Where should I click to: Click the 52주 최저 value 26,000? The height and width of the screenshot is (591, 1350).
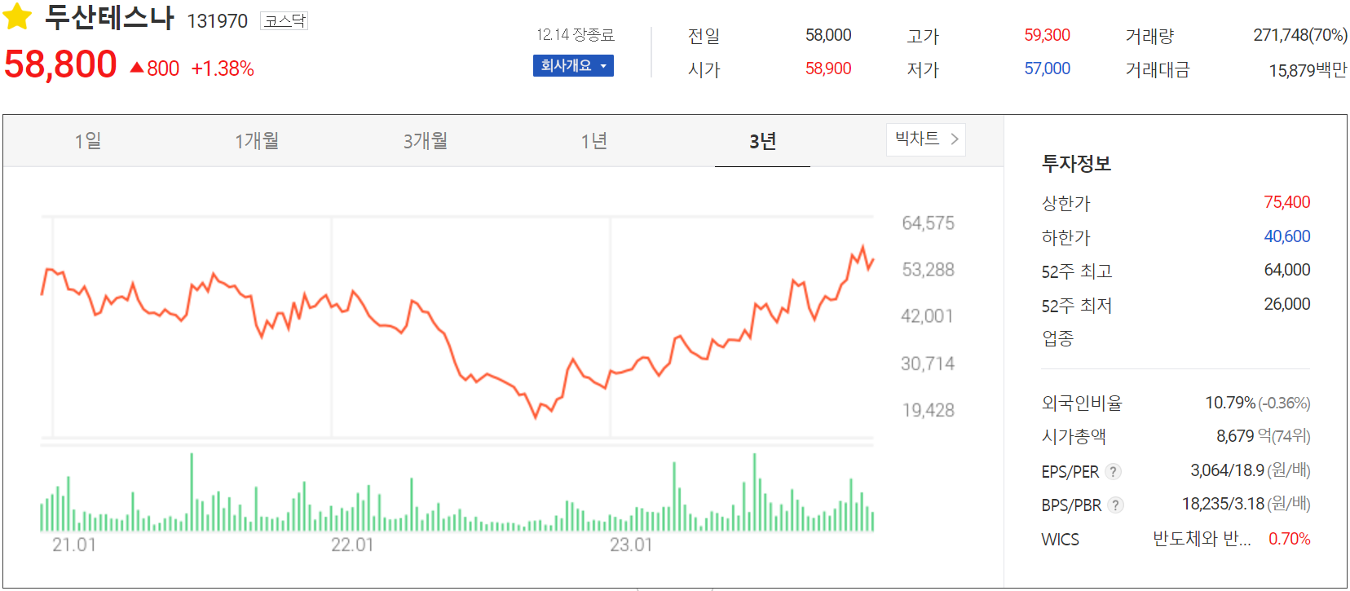click(1287, 304)
